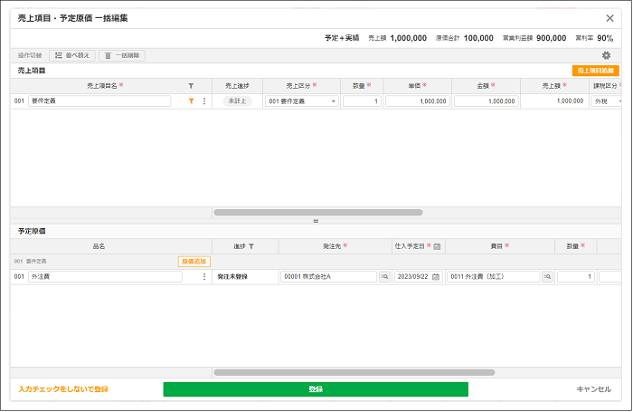Screen dimensions: 633x412
Task: Click the 売上進捗 column header
Action: (237, 86)
